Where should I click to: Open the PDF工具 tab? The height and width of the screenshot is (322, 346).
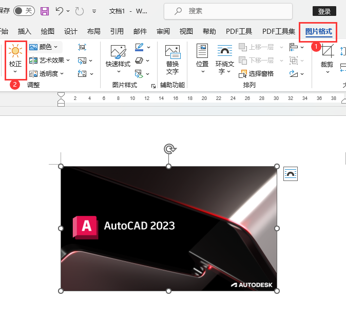[x=239, y=31]
